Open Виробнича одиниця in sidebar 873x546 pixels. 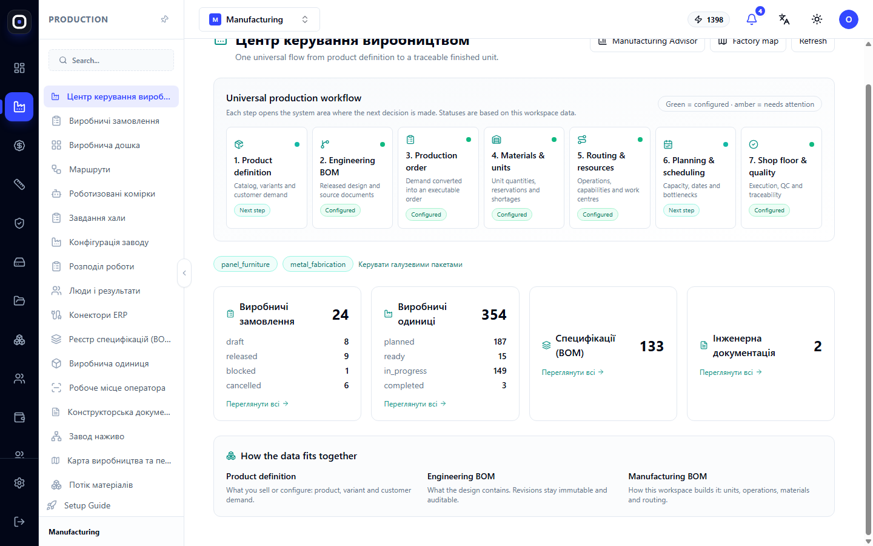pyautogui.click(x=111, y=363)
